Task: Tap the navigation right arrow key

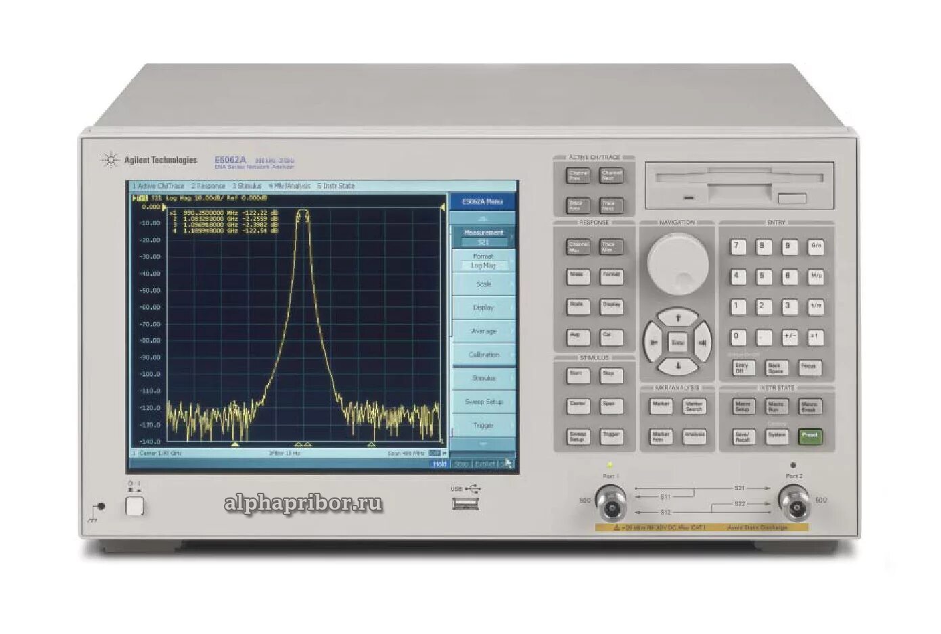Action: pos(702,342)
